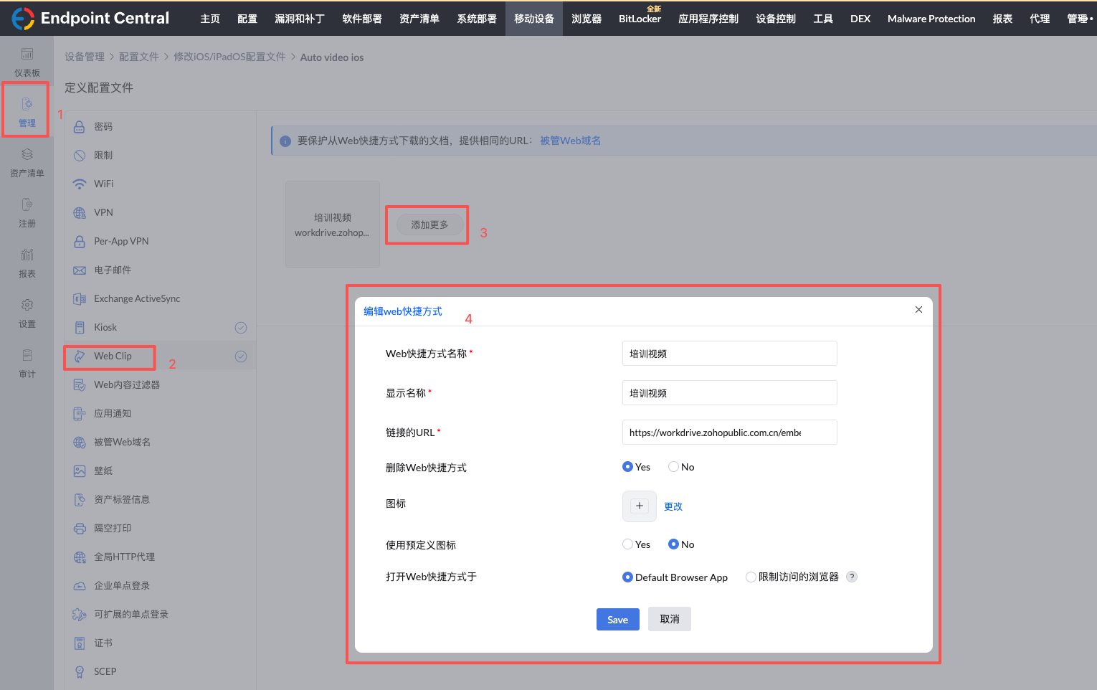Click 添加更多 button

pyautogui.click(x=429, y=225)
